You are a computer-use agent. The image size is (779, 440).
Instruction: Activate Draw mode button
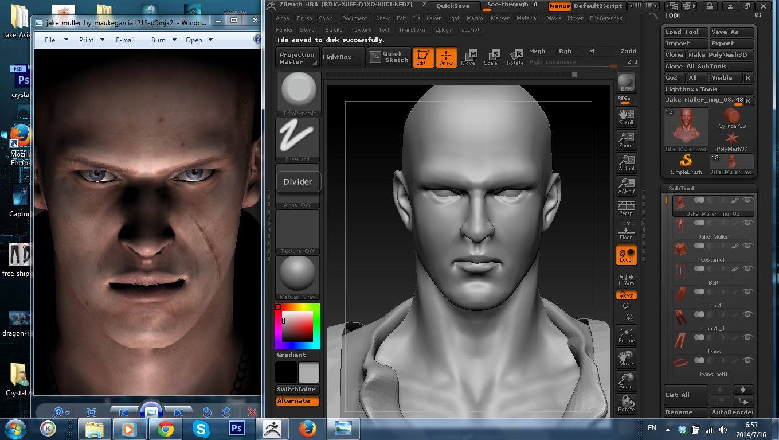[x=446, y=57]
